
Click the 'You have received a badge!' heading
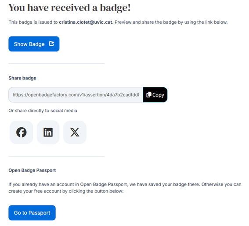point(69,7)
